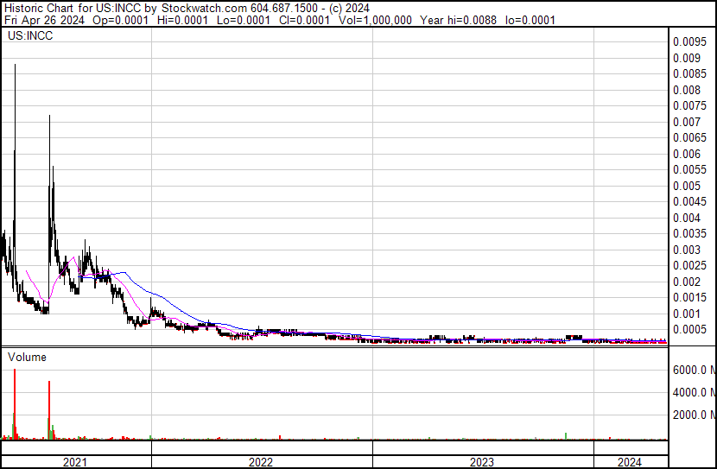Viewport: 717px width, 469px height.
Task: Click the Op=0.0001 open price in header
Action: tap(121, 20)
